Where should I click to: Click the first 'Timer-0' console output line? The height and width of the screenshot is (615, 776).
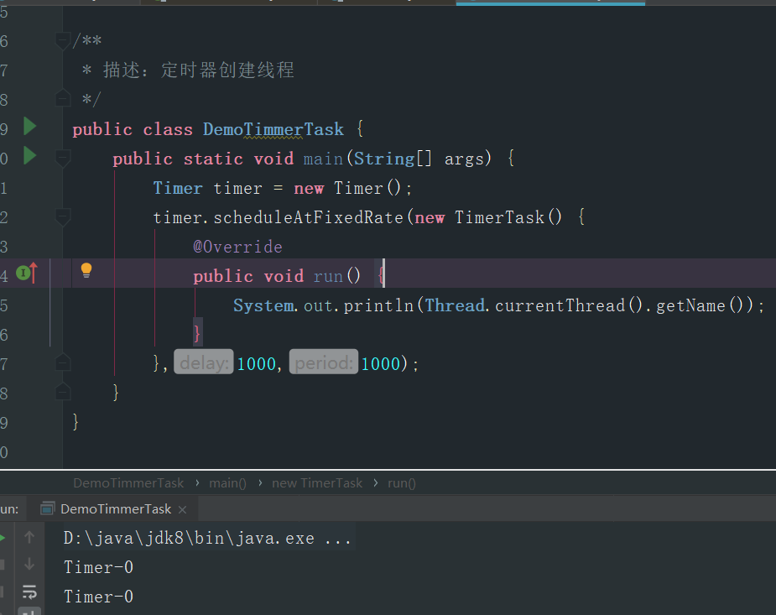coord(98,567)
